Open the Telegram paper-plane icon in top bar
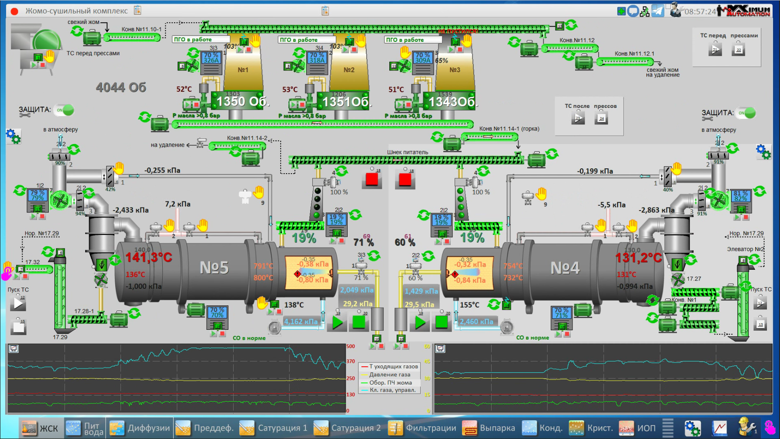 [657, 11]
